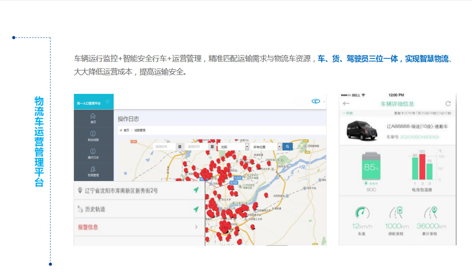
Task: Tap the 车速 speedometer icon
Action: [363, 213]
